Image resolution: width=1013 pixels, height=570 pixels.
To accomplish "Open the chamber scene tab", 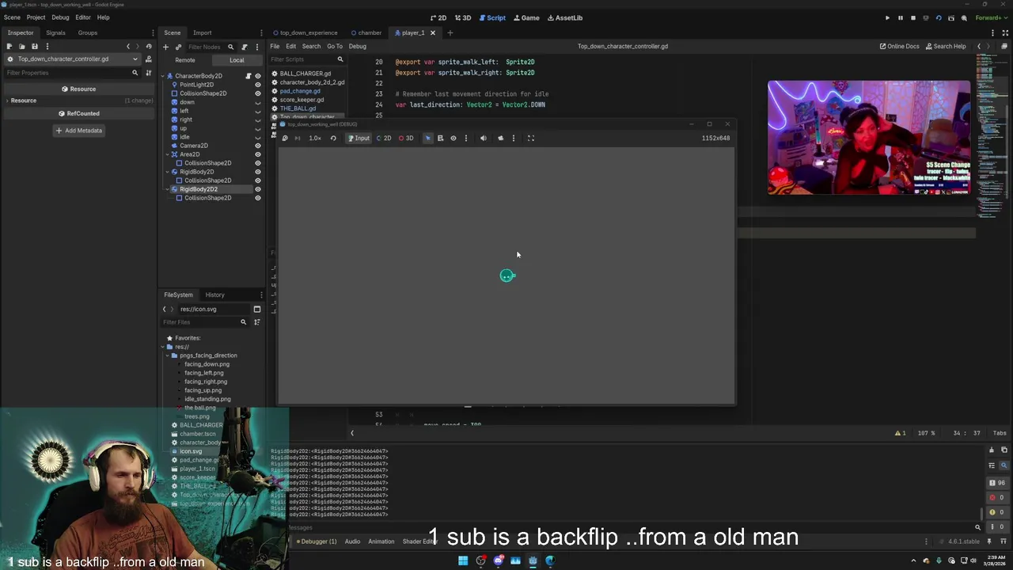I will click(366, 32).
